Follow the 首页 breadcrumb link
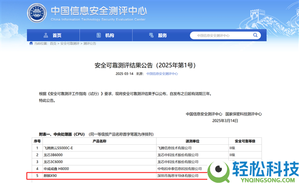Image resolution: width=299 pixels, height=183 pixels. pyautogui.click(x=53, y=44)
